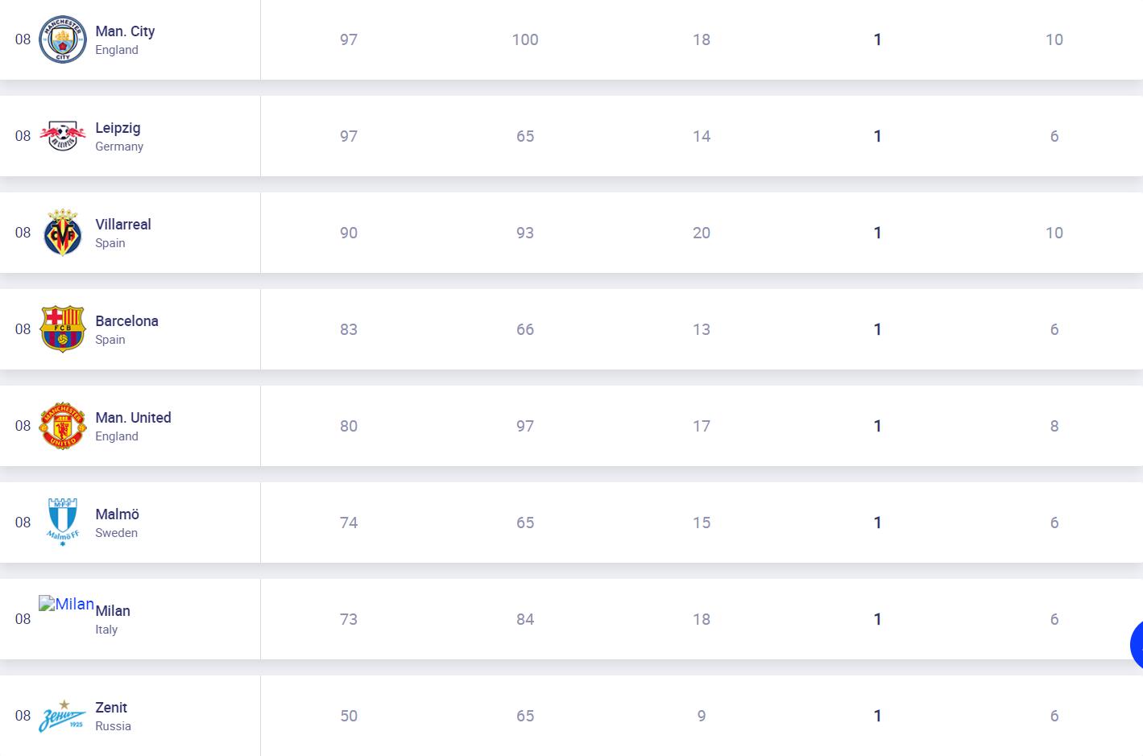
Task: Click the FC Barcelona crest
Action: [62, 329]
